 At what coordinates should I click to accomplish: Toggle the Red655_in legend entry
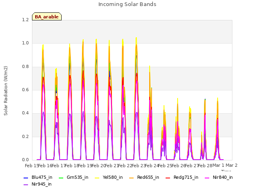tap(144, 178)
